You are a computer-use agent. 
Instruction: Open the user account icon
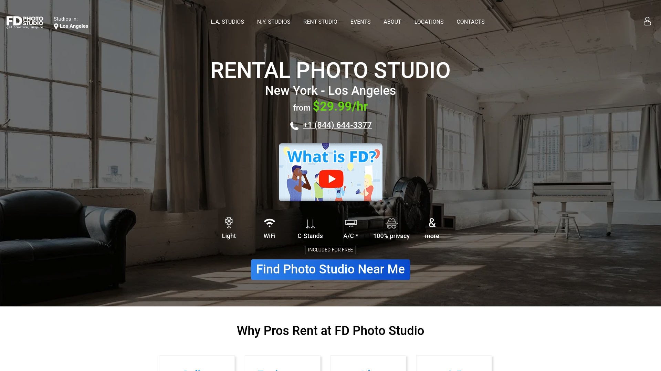pos(647,21)
